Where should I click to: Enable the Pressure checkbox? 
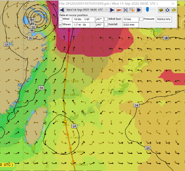[141, 19]
